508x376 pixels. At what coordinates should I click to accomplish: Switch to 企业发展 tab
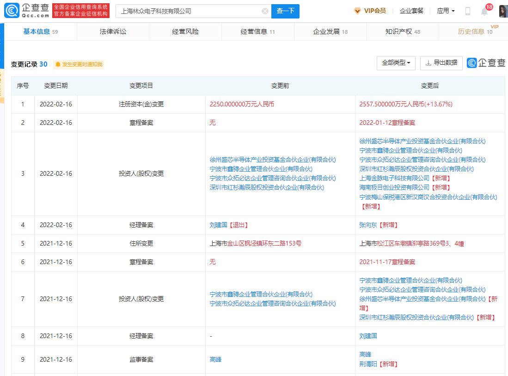(330, 31)
